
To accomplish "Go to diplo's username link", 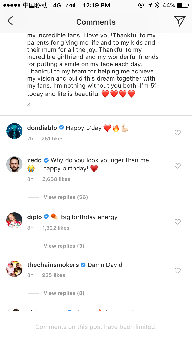I will tap(34, 217).
